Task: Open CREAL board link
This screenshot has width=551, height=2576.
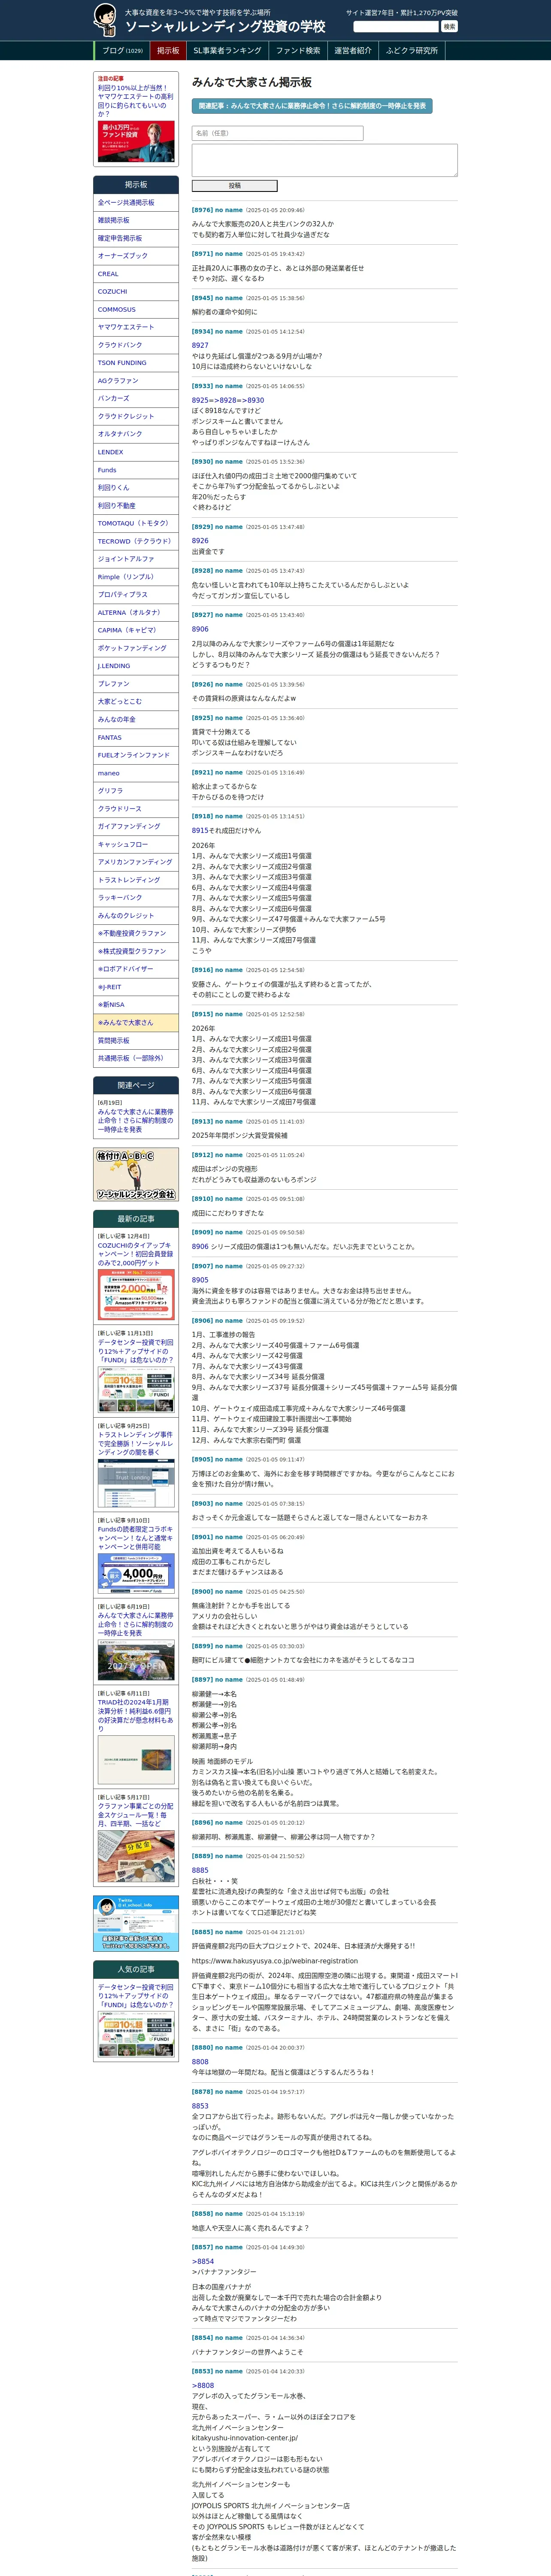Action: (x=136, y=274)
